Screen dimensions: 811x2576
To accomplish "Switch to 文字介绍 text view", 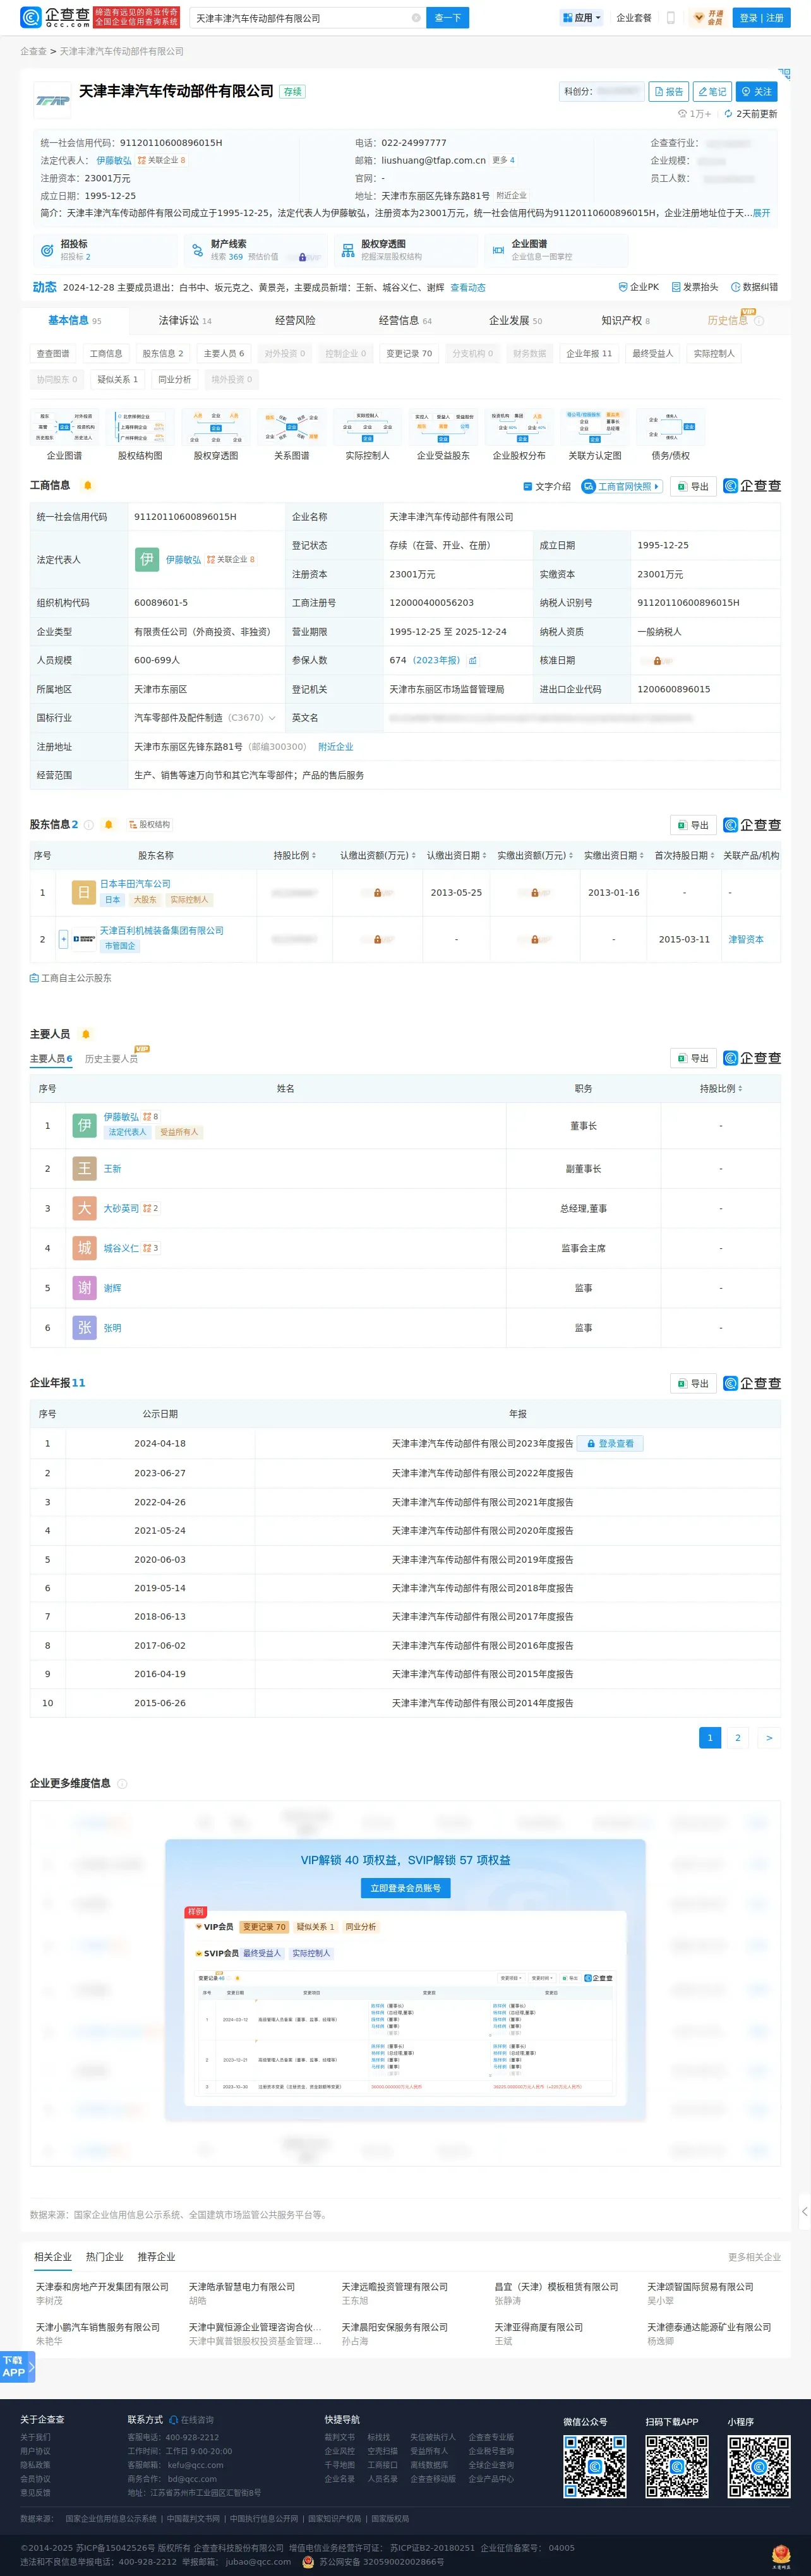I will [x=547, y=487].
